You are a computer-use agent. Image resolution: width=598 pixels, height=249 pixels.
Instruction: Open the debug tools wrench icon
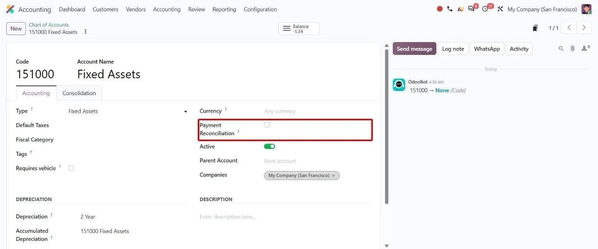pos(500,9)
